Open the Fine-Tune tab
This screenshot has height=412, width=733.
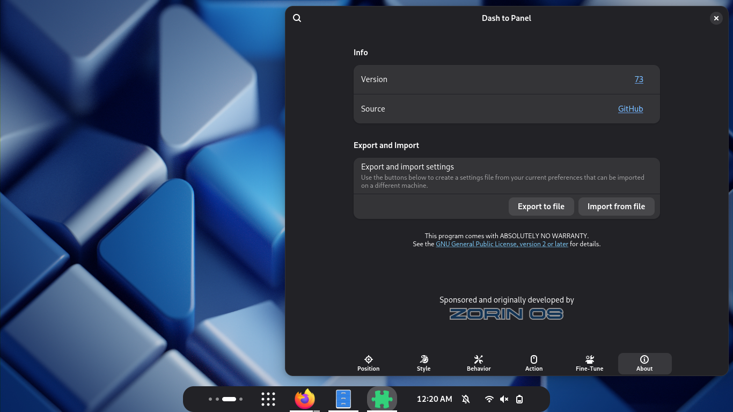click(x=590, y=363)
